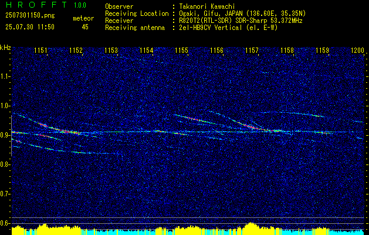The height and width of the screenshot is (235, 369).
Task: Click the yellow power peak near 1151
Action: click(43, 229)
